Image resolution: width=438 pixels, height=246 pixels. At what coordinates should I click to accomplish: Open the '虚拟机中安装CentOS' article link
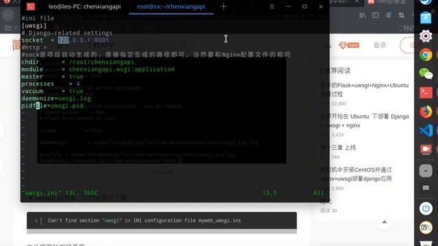[356, 174]
